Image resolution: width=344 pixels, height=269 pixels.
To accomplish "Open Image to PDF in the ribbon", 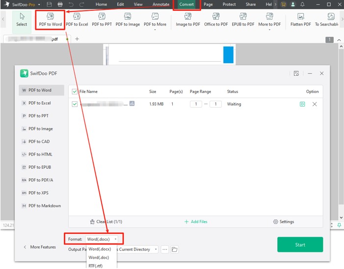I will pos(188,20).
